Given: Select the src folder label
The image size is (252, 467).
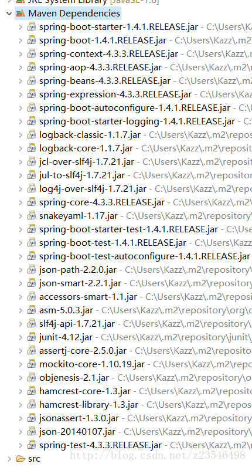Looking at the screenshot, I should pos(34,459).
